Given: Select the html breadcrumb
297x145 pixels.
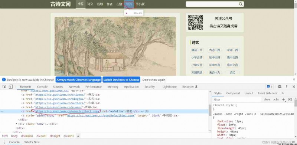Looking at the screenshot, I should tap(5, 136).
